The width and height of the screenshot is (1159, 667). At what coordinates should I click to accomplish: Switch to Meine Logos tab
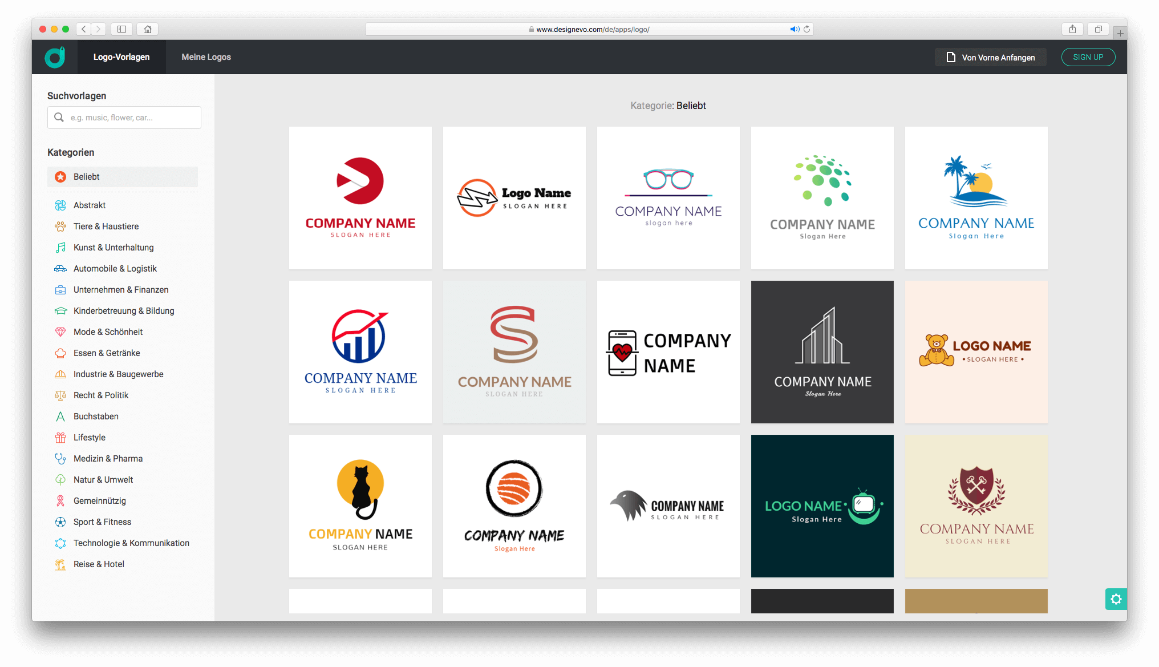(206, 57)
